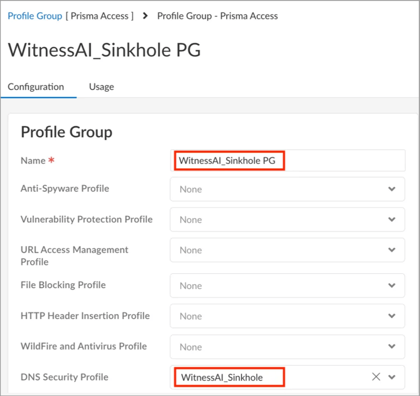This screenshot has width=420, height=396.
Task: Expand the DNS Security Profile chevron
Action: click(x=392, y=377)
